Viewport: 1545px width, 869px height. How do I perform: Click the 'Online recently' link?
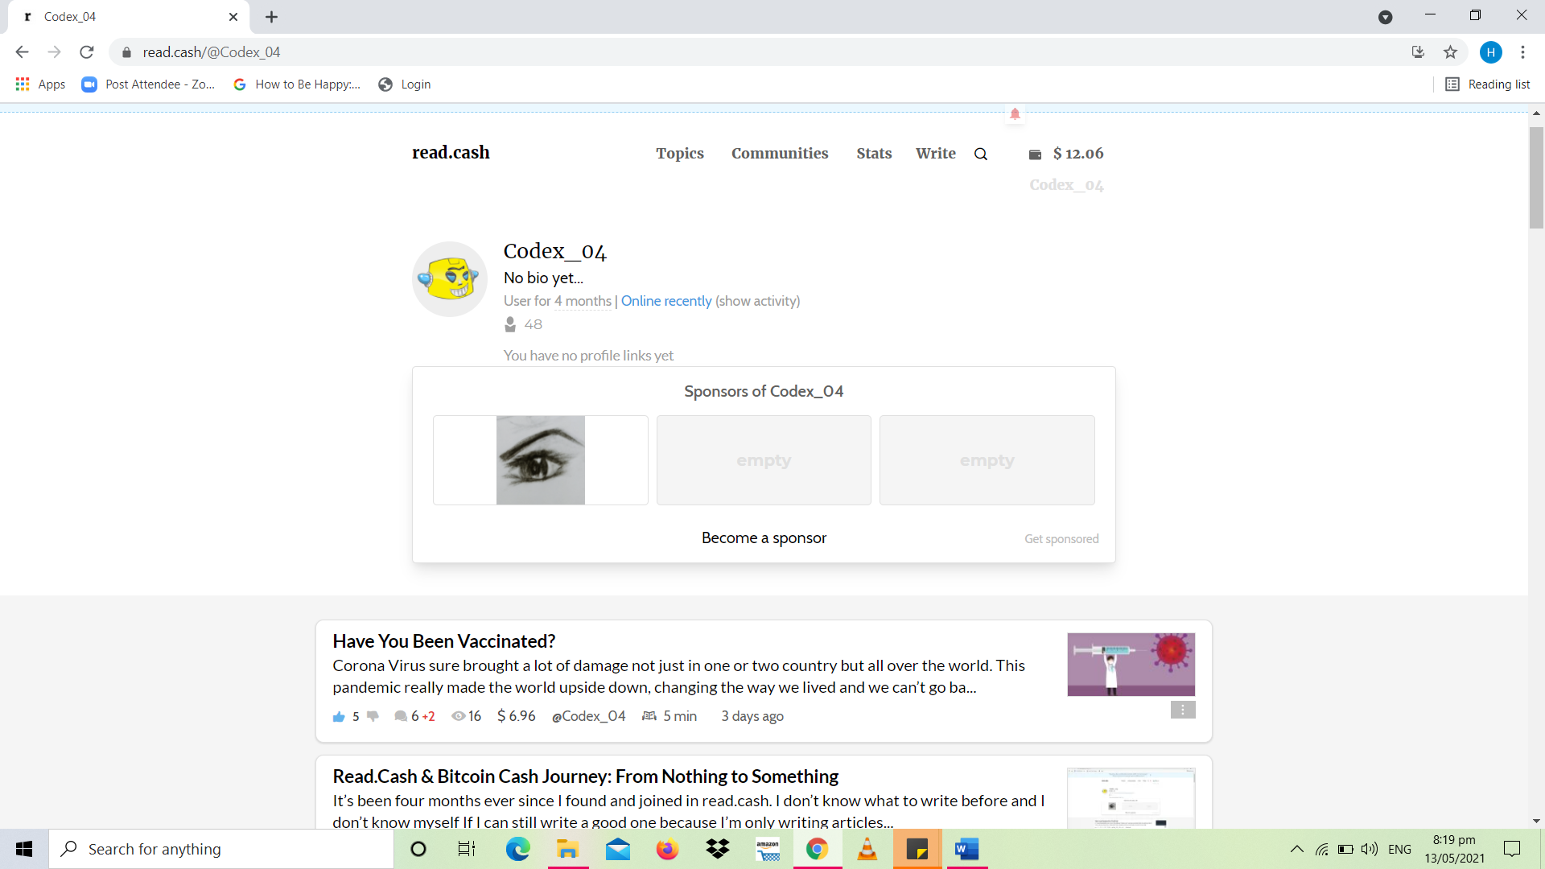[666, 301]
